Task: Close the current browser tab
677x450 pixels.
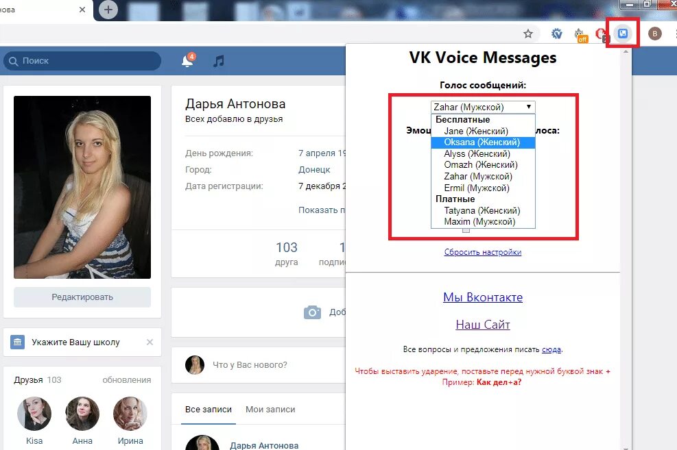Action: pos(82,10)
